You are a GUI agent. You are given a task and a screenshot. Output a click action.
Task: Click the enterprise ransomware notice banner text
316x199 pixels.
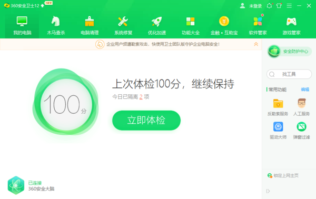pyautogui.click(x=163, y=44)
